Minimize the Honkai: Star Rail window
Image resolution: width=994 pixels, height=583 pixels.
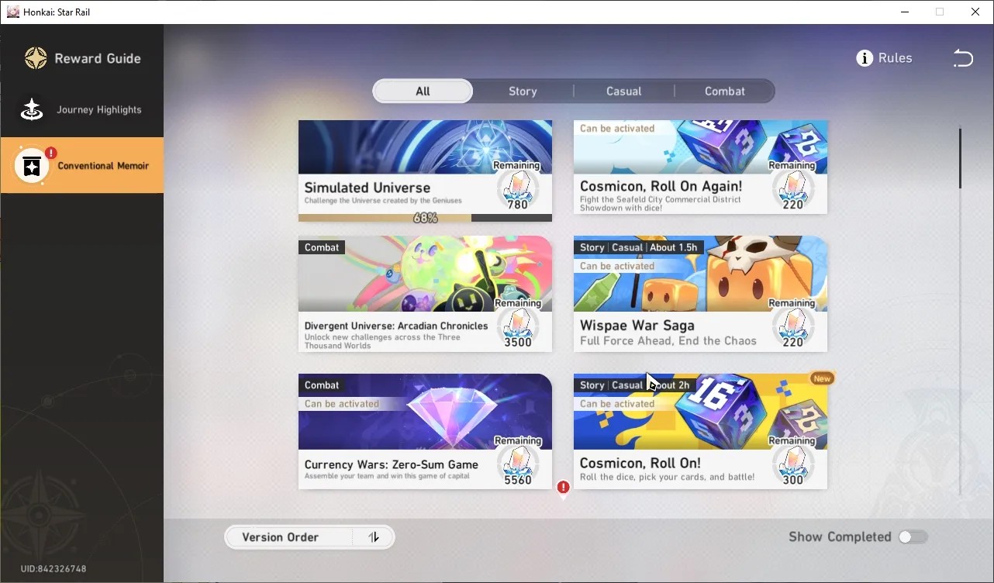point(904,12)
